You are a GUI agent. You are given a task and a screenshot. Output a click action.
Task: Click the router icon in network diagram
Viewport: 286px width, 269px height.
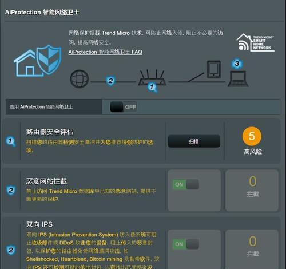tap(152, 78)
